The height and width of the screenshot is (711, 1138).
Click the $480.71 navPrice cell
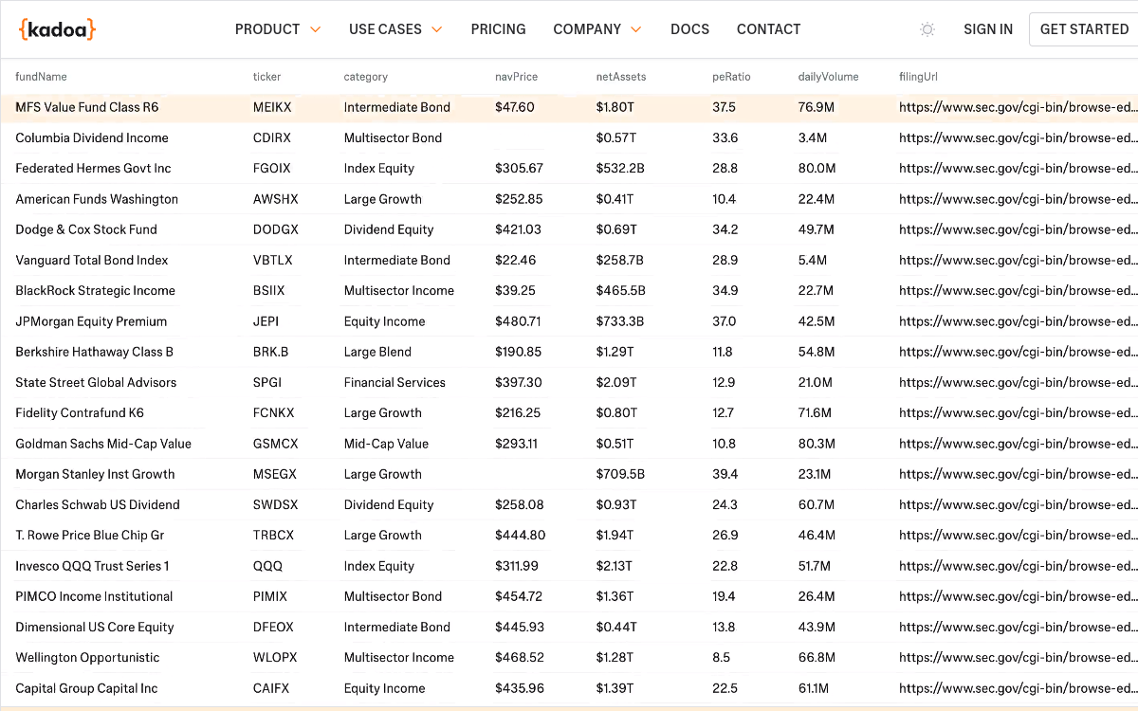coord(518,321)
